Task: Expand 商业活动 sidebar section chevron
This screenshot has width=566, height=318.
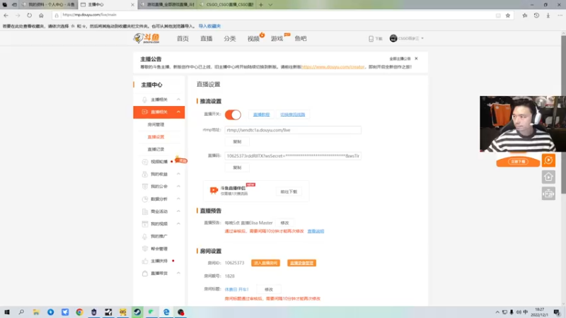Action: 178,211
